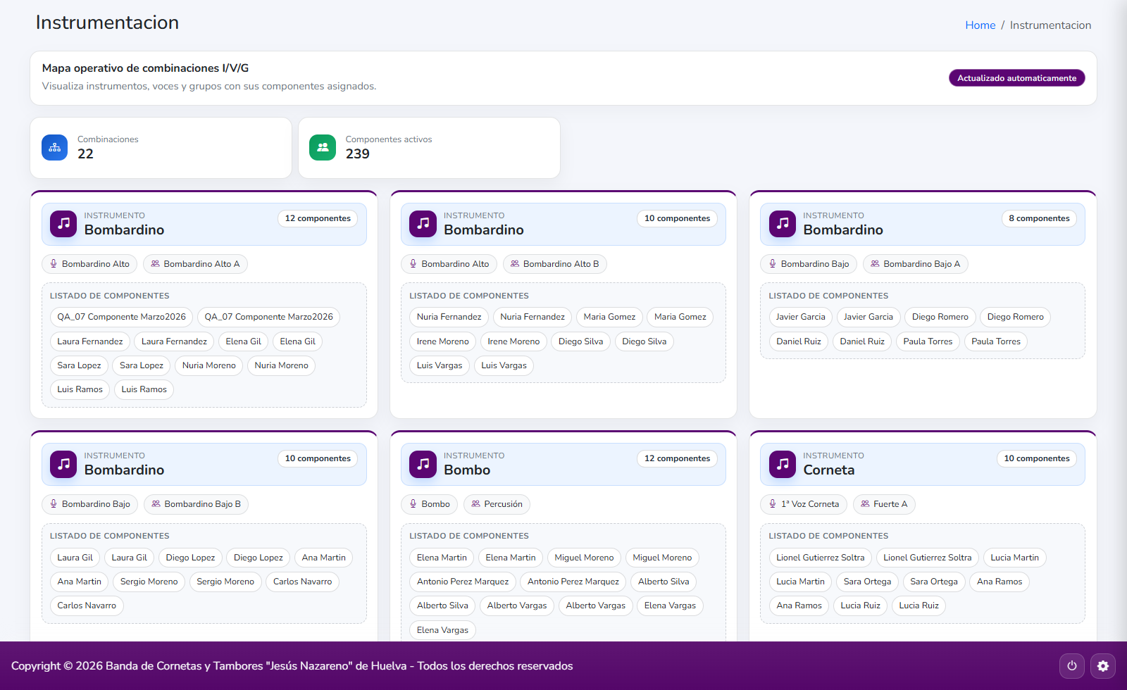1127x690 pixels.
Task: Select the Lionel Gutierrez Soltra component chip
Action: point(820,558)
